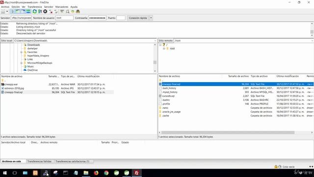Toggle remote directory tree display
The image size is (314, 177).
23,11
